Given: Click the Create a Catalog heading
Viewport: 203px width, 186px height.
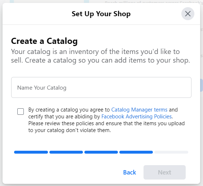Looking at the screenshot, I should pos(44,41).
